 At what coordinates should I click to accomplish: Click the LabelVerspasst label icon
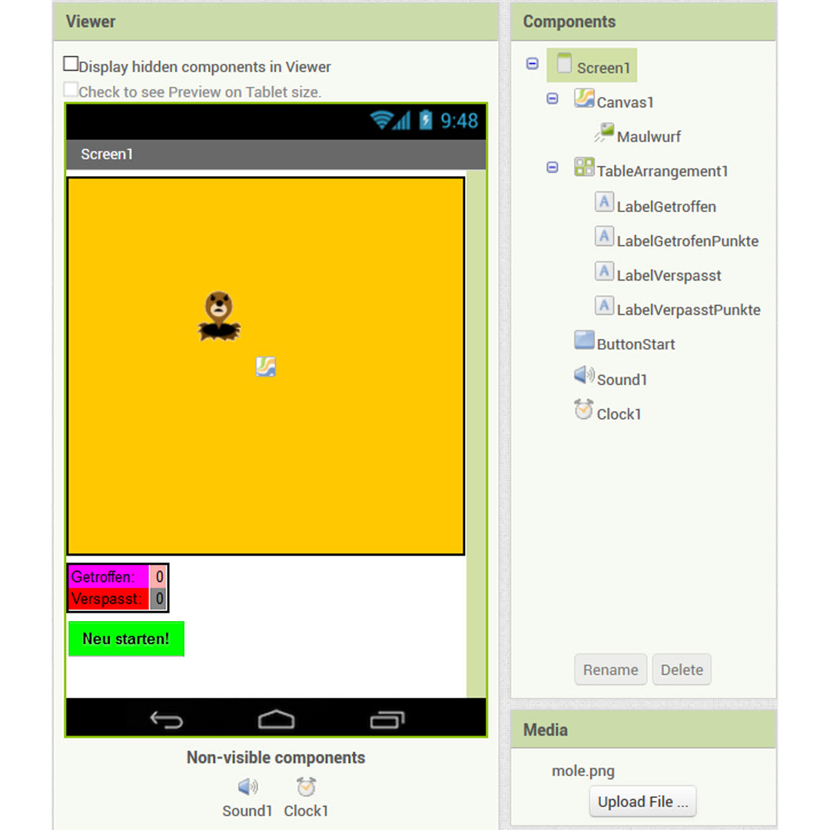[605, 271]
